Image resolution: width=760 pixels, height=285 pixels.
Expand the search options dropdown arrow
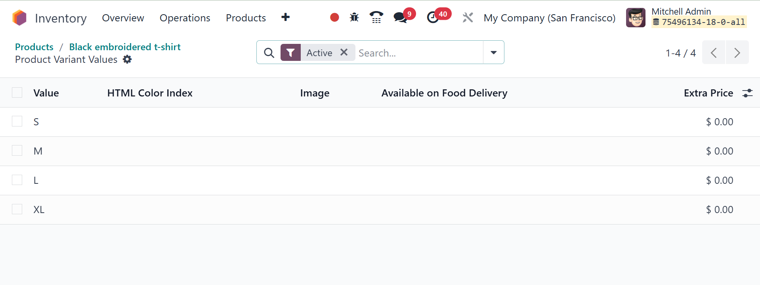tap(493, 52)
